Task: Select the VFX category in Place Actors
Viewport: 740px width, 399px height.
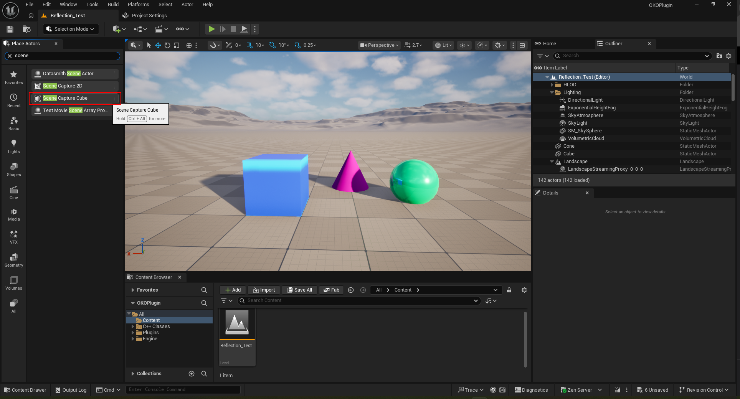Action: pos(14,237)
